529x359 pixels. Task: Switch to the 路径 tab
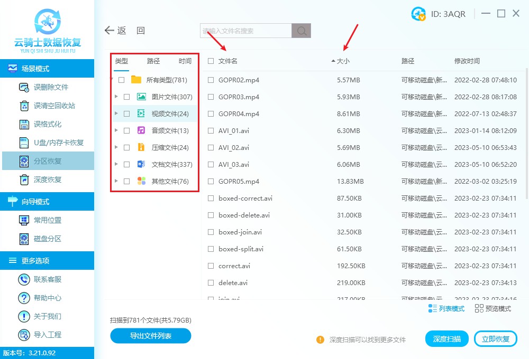(153, 61)
